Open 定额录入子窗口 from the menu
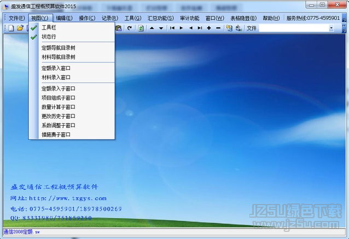Viewport: 349px width, 239px height. (72, 89)
